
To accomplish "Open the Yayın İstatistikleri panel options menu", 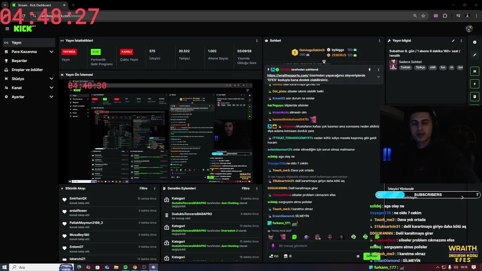I will point(257,41).
